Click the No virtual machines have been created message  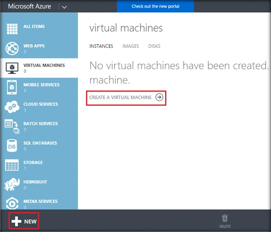click(x=179, y=73)
